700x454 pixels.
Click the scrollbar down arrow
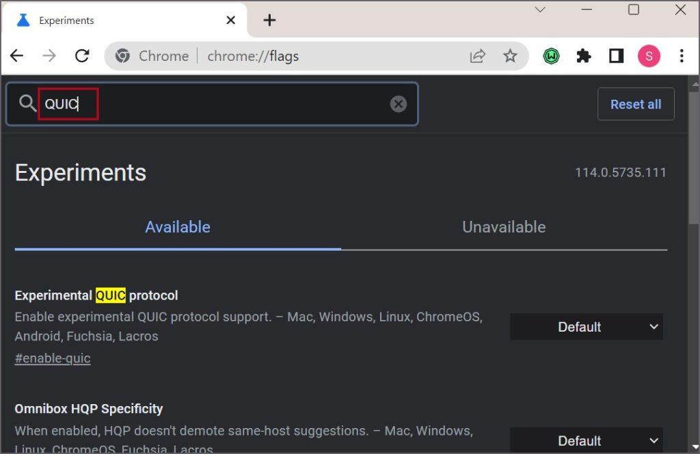tap(695, 447)
